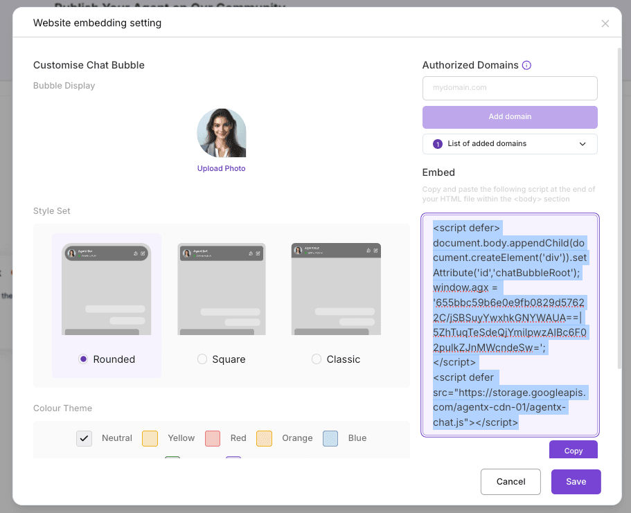
Task: Click the edit icon in Square preview header
Action: 258,253
